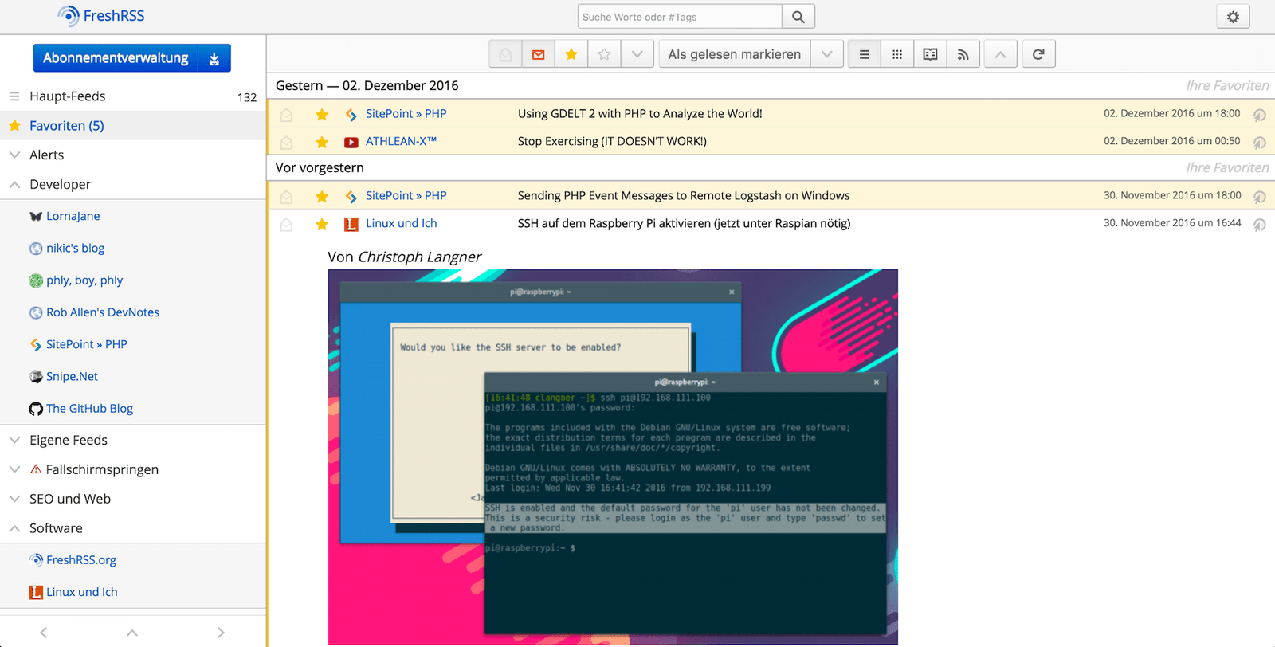The image size is (1275, 647).
Task: Focus the search words or tags field
Action: (x=679, y=17)
